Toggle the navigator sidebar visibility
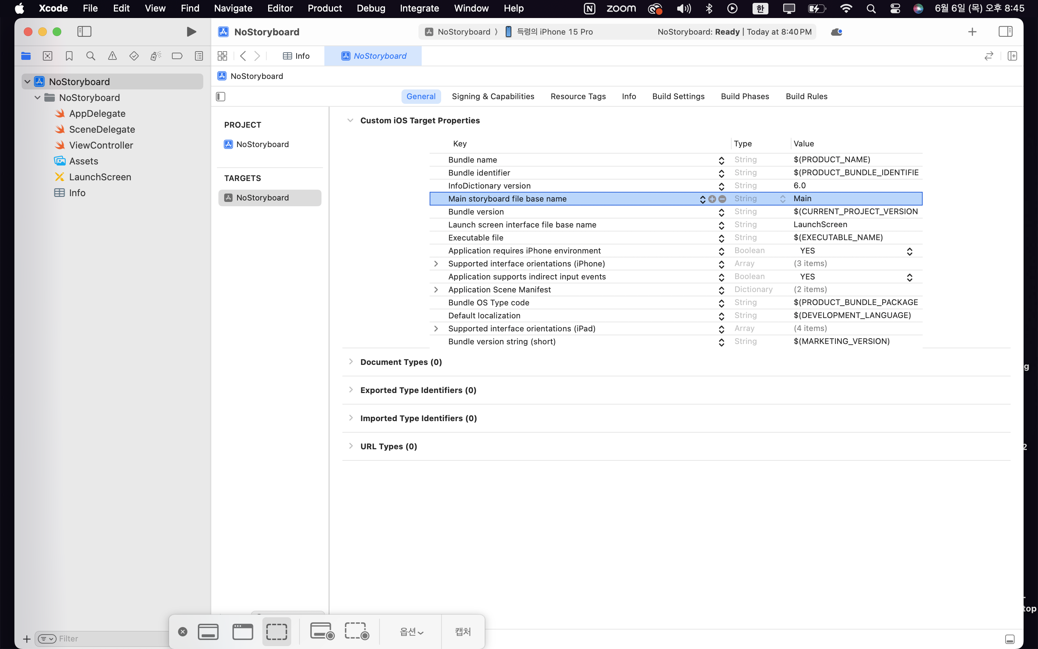This screenshot has height=649, width=1038. tap(84, 32)
